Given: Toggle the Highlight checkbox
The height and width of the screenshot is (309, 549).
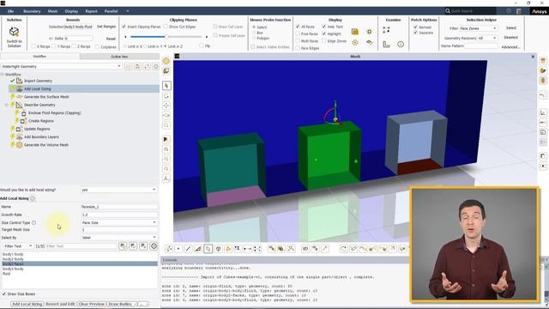Looking at the screenshot, I should pyautogui.click(x=324, y=34).
